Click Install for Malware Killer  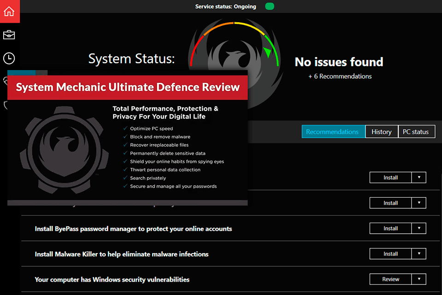pyautogui.click(x=390, y=254)
